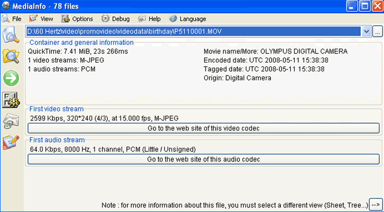This screenshot has height=212, width=384.
Task: Click the open file icon in sidebar
Action: point(11,35)
